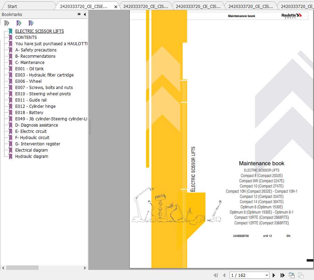Open E011 - Guide rail bookmark
Viewport: 314px width, 280px height.
coord(31,100)
